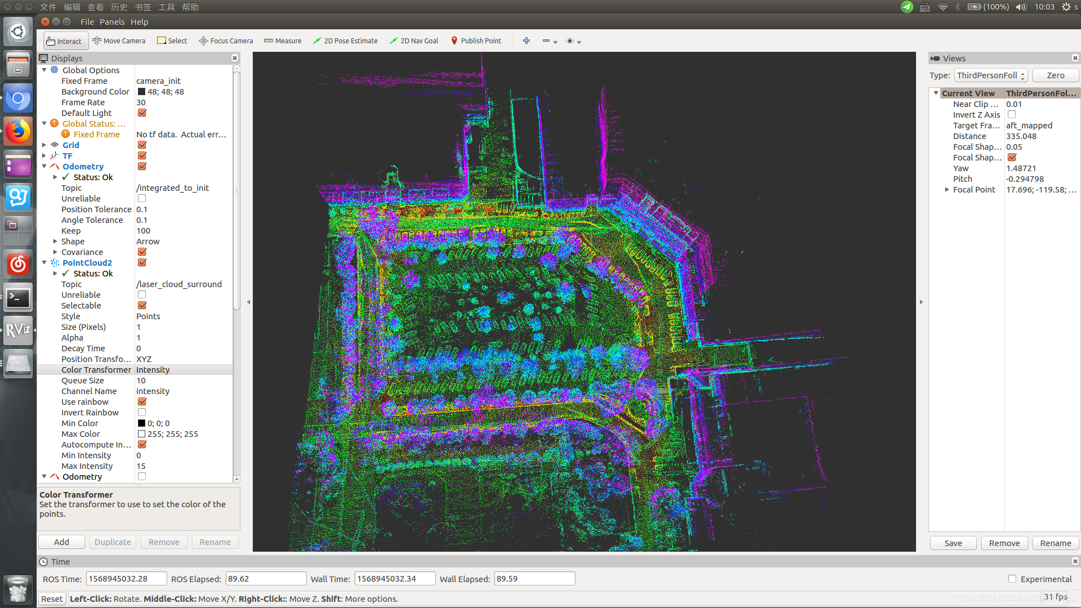This screenshot has height=608, width=1081.
Task: Open the Panels menu
Action: tap(112, 22)
